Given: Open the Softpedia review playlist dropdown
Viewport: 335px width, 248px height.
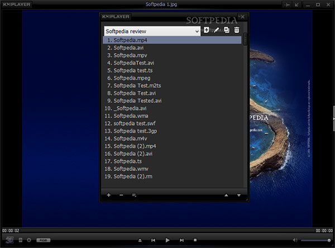Looking at the screenshot, I should point(152,31).
